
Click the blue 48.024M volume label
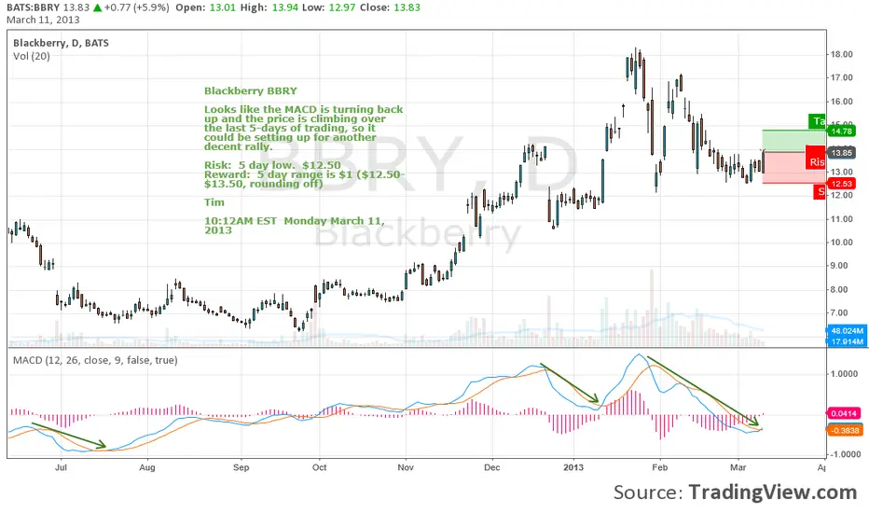(x=847, y=331)
